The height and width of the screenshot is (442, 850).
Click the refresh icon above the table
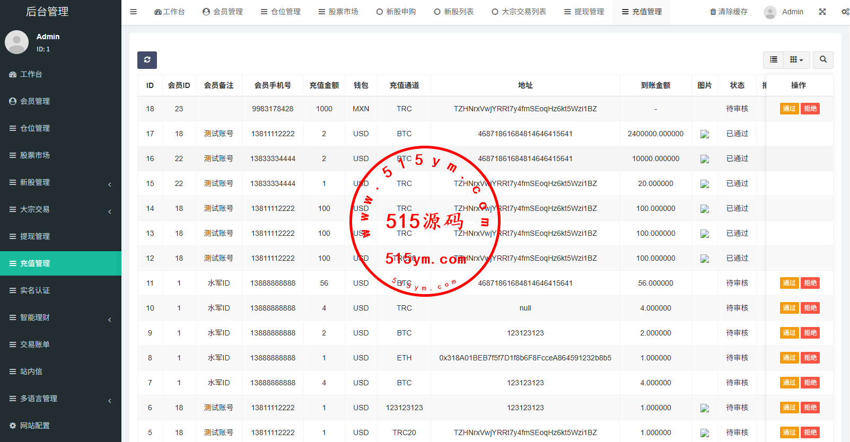coord(147,60)
